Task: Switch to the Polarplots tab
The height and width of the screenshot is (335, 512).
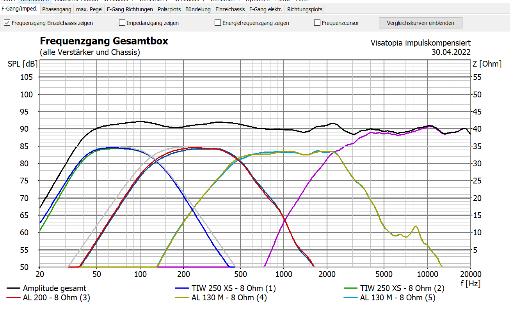Action: [169, 9]
